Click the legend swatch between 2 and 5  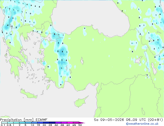coord(22,123)
